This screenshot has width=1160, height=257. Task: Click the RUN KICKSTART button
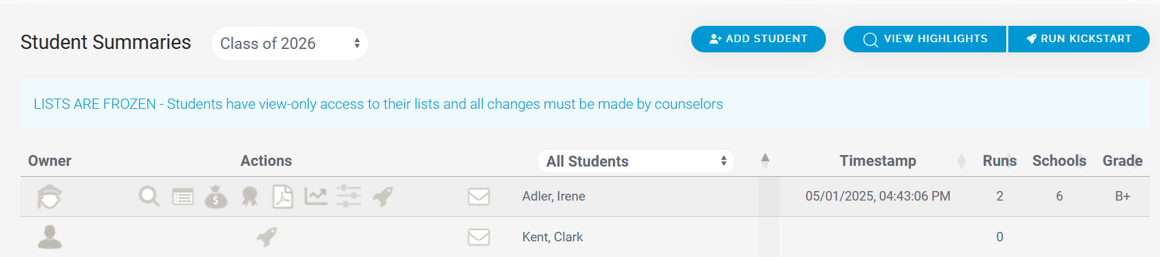(1079, 39)
